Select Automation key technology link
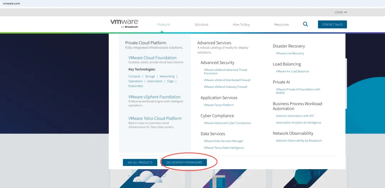This screenshot has width=385, height=188. (155, 81)
